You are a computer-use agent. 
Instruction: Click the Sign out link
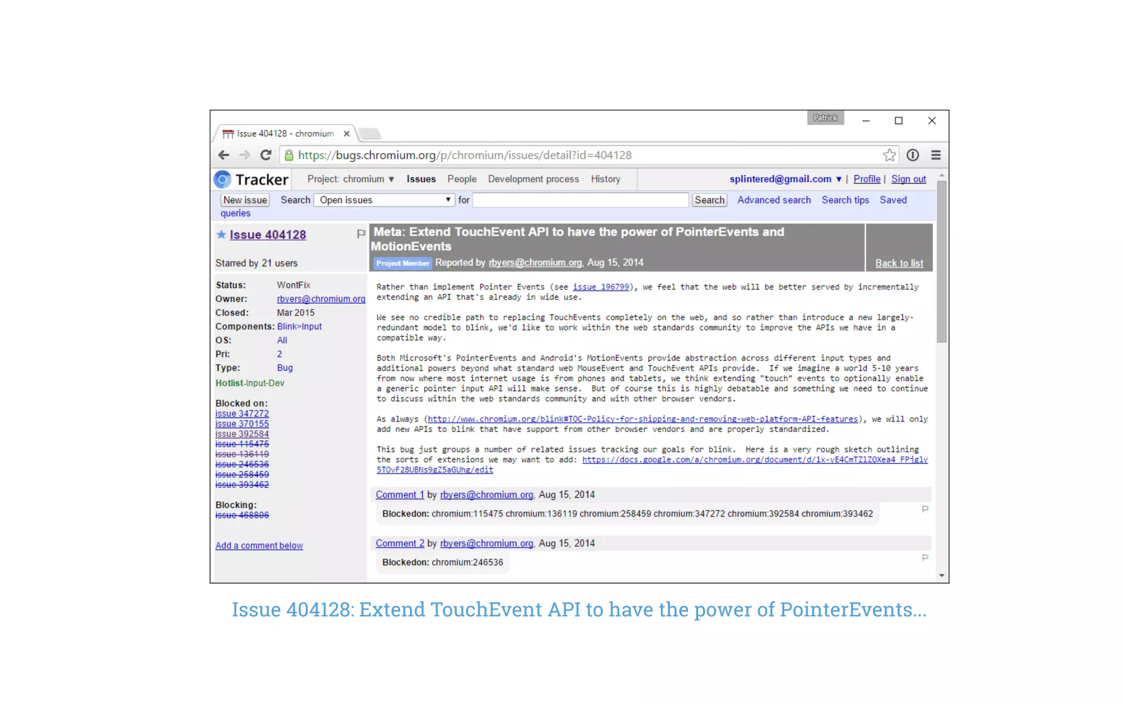[908, 179]
